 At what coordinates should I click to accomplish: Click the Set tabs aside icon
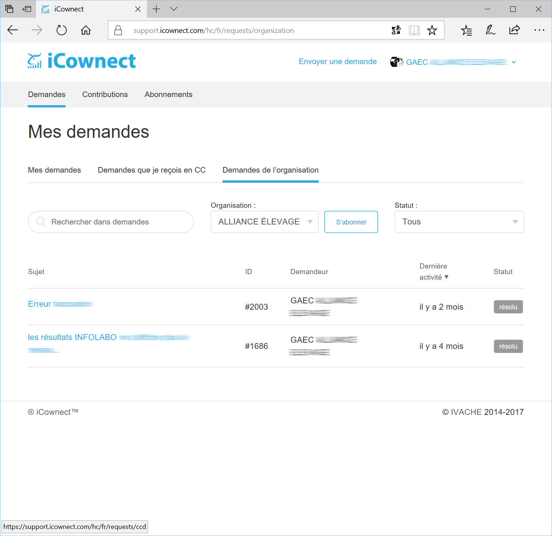(x=27, y=9)
